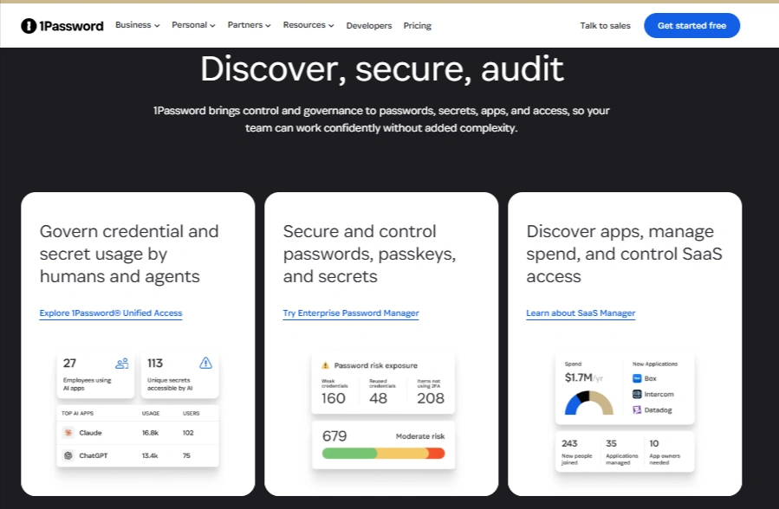Image resolution: width=779 pixels, height=509 pixels.
Task: Click the 'Claude' row name
Action: (90, 433)
